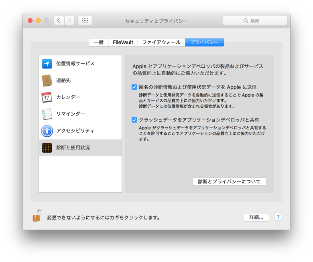Screen dimensions: 313x262
Task: Click the Diagnostics & Usage icon
Action: (47, 148)
